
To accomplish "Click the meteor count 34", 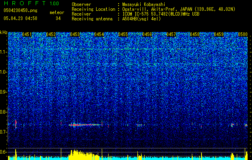I will point(58,18).
